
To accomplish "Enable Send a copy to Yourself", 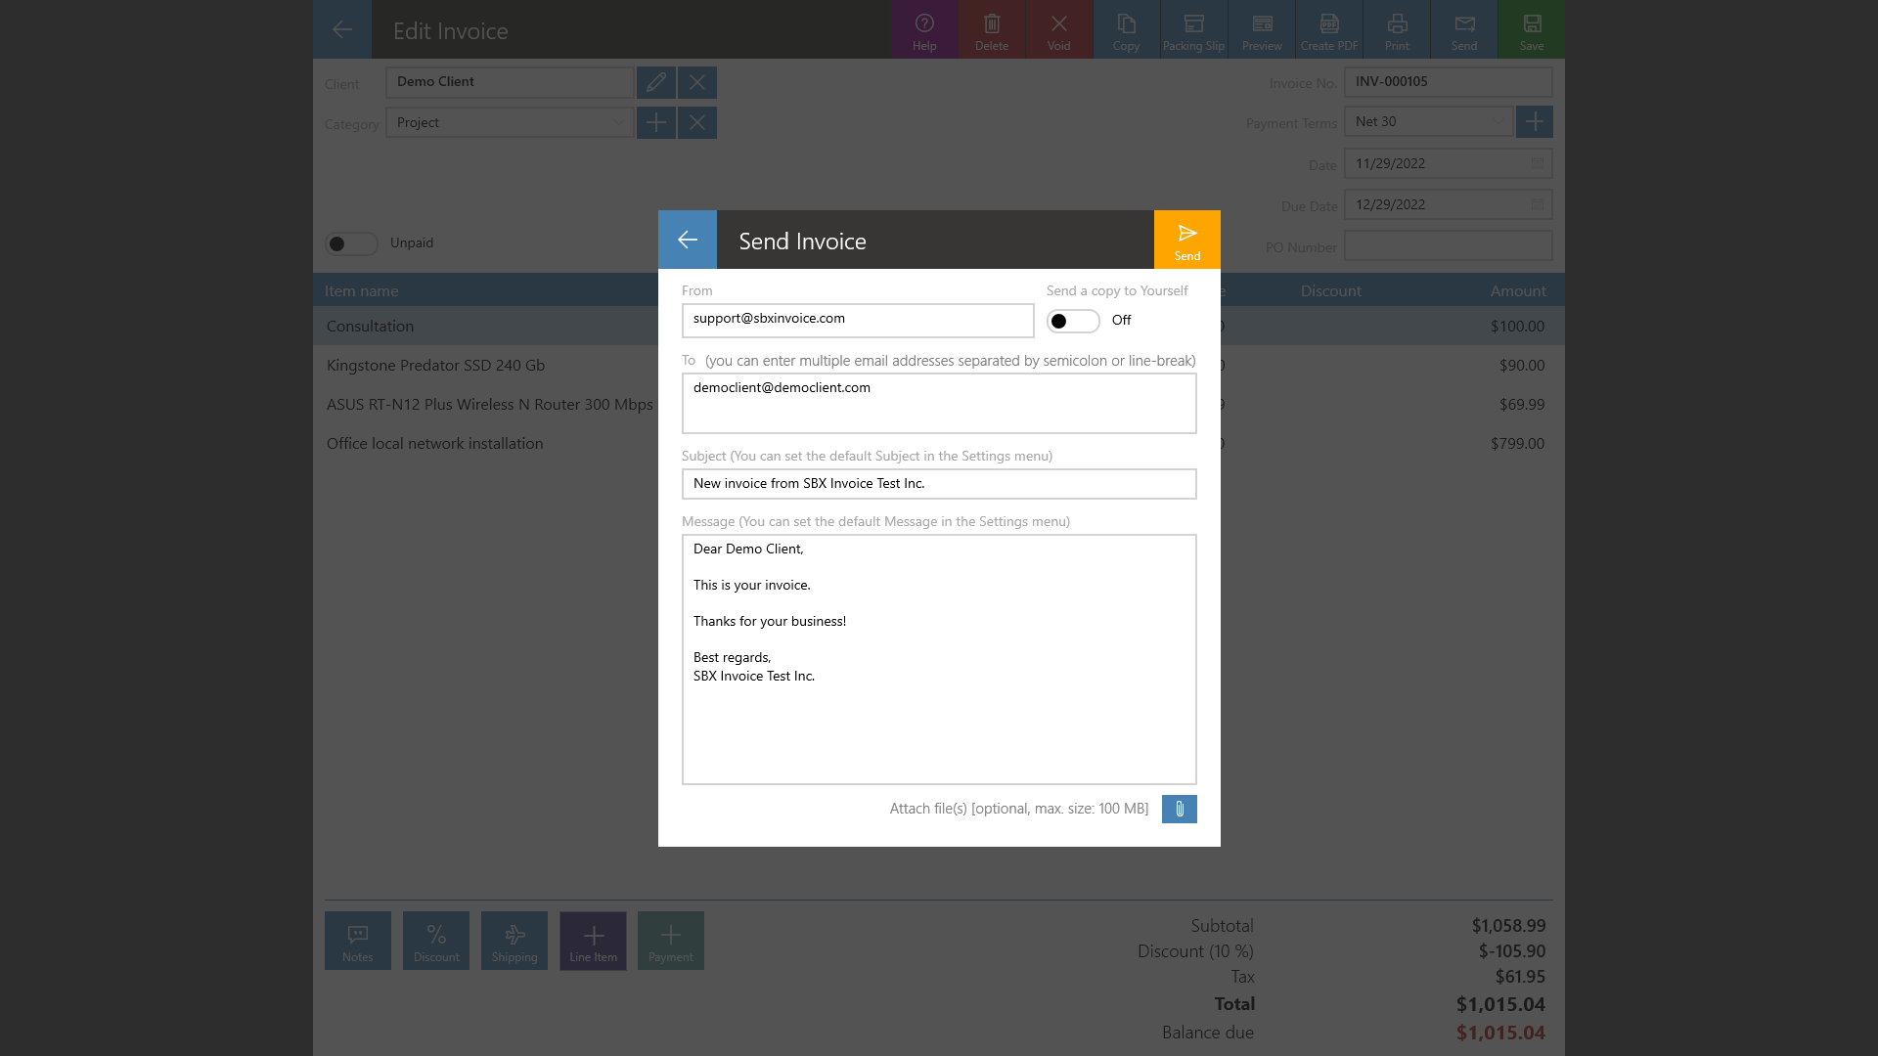I will click(x=1073, y=320).
